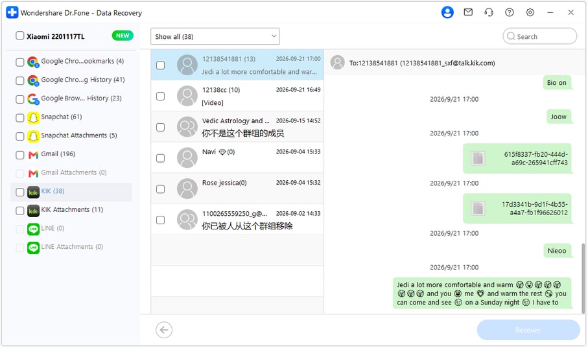Click the chat pane vertical scrollbar
Screen dimensions: 588x348
coord(583,277)
